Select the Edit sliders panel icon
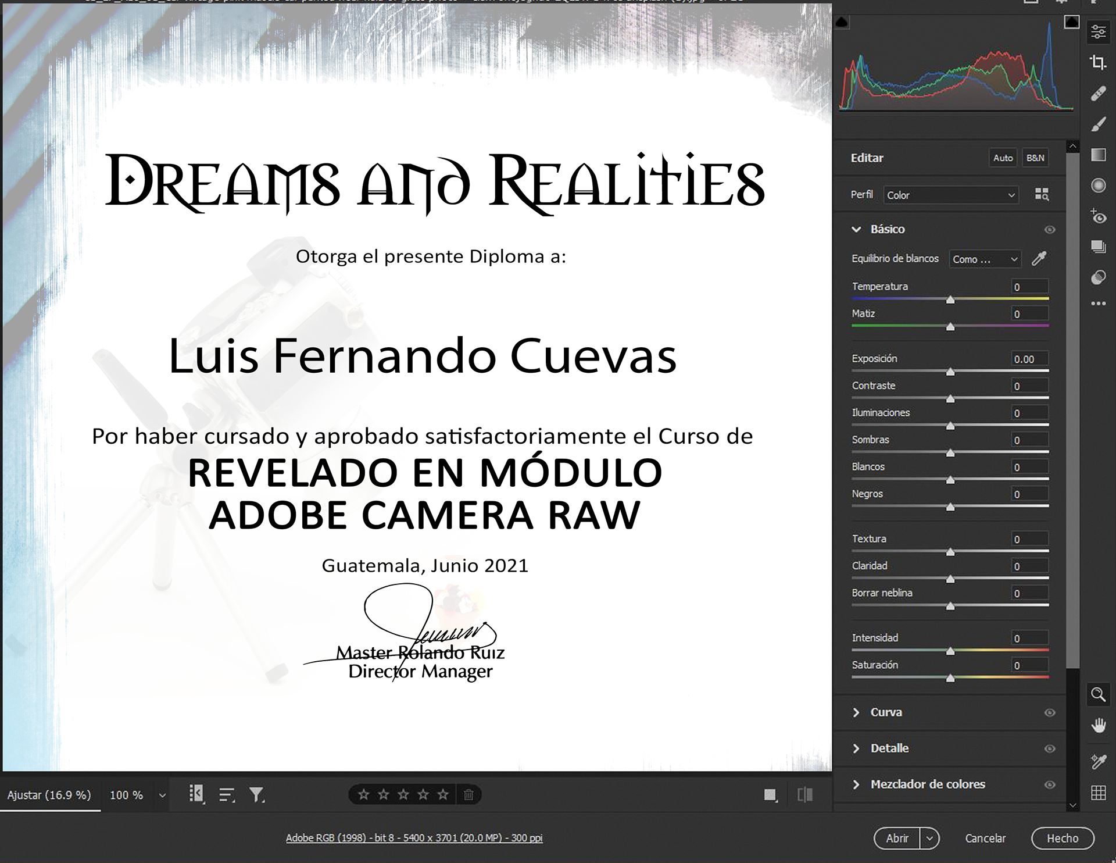The width and height of the screenshot is (1116, 863). tap(1098, 31)
